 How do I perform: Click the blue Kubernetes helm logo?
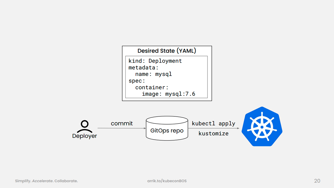[262, 126]
